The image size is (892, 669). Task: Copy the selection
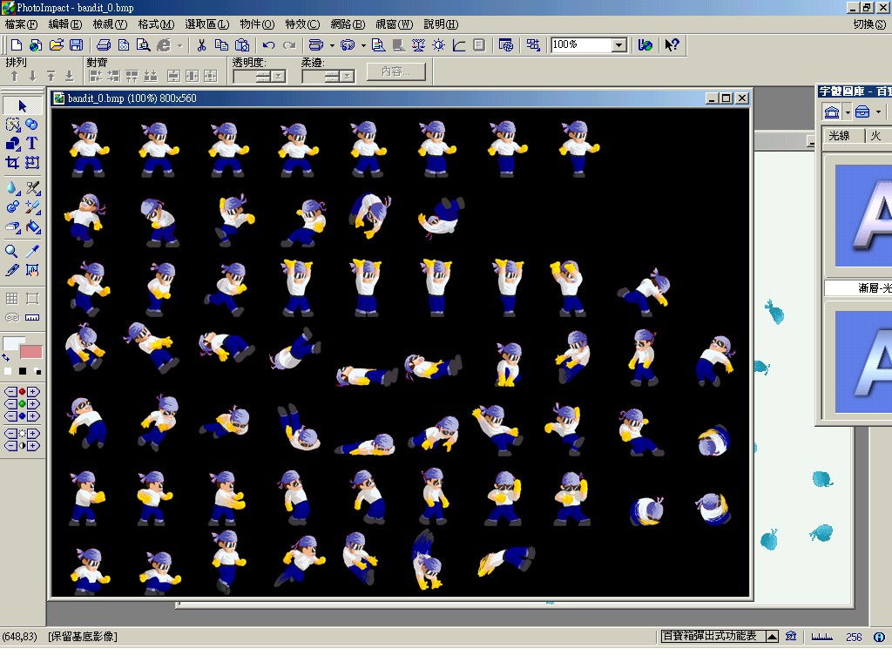(221, 45)
